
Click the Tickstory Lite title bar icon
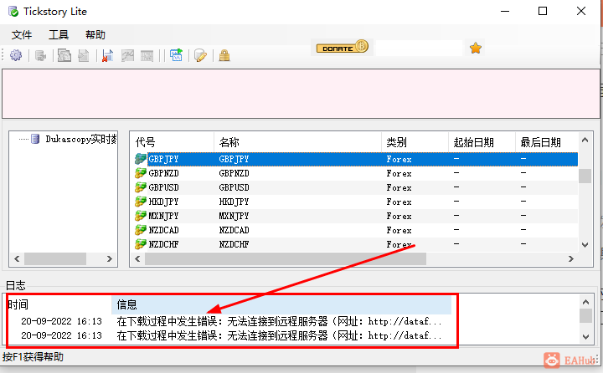pos(13,12)
